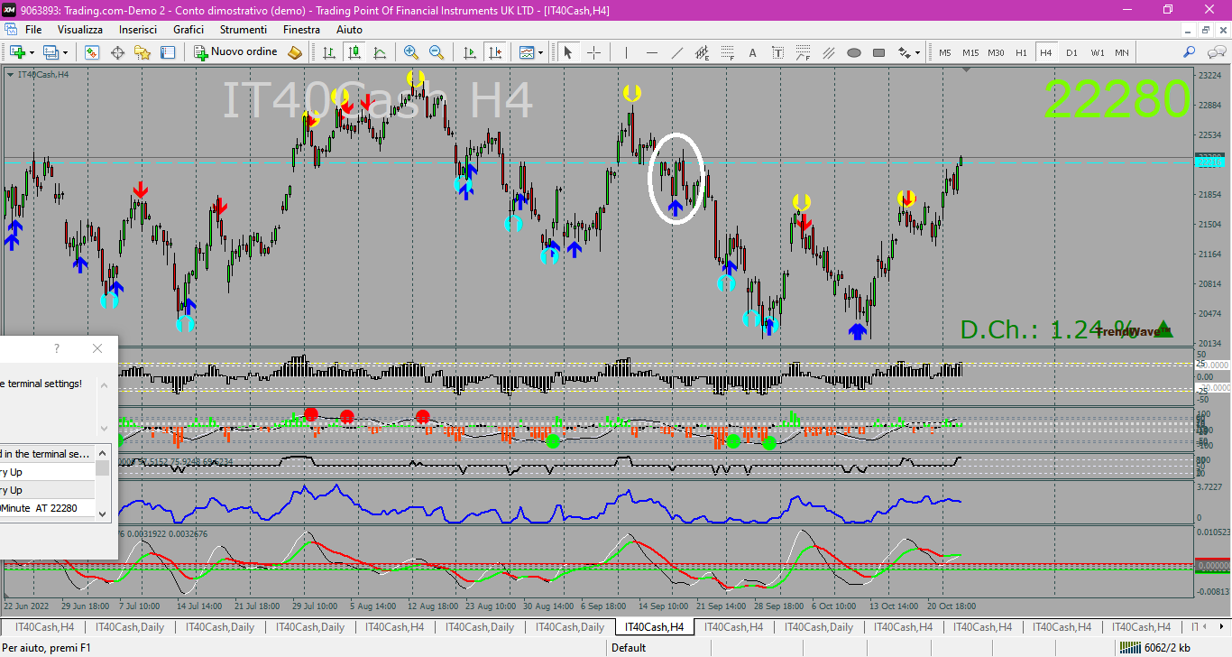Switch to line chart display
The height and width of the screenshot is (657, 1232).
380,52
